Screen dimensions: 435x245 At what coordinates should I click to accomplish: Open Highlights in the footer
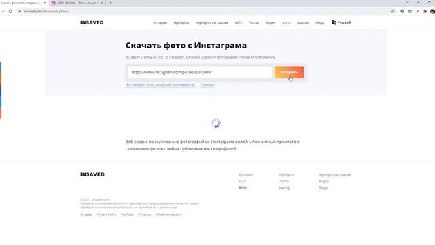tap(286, 174)
